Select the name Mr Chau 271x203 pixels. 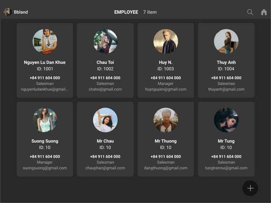pos(105,141)
